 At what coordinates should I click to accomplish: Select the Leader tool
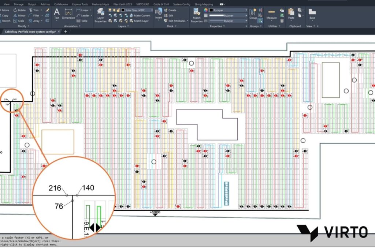point(83,15)
